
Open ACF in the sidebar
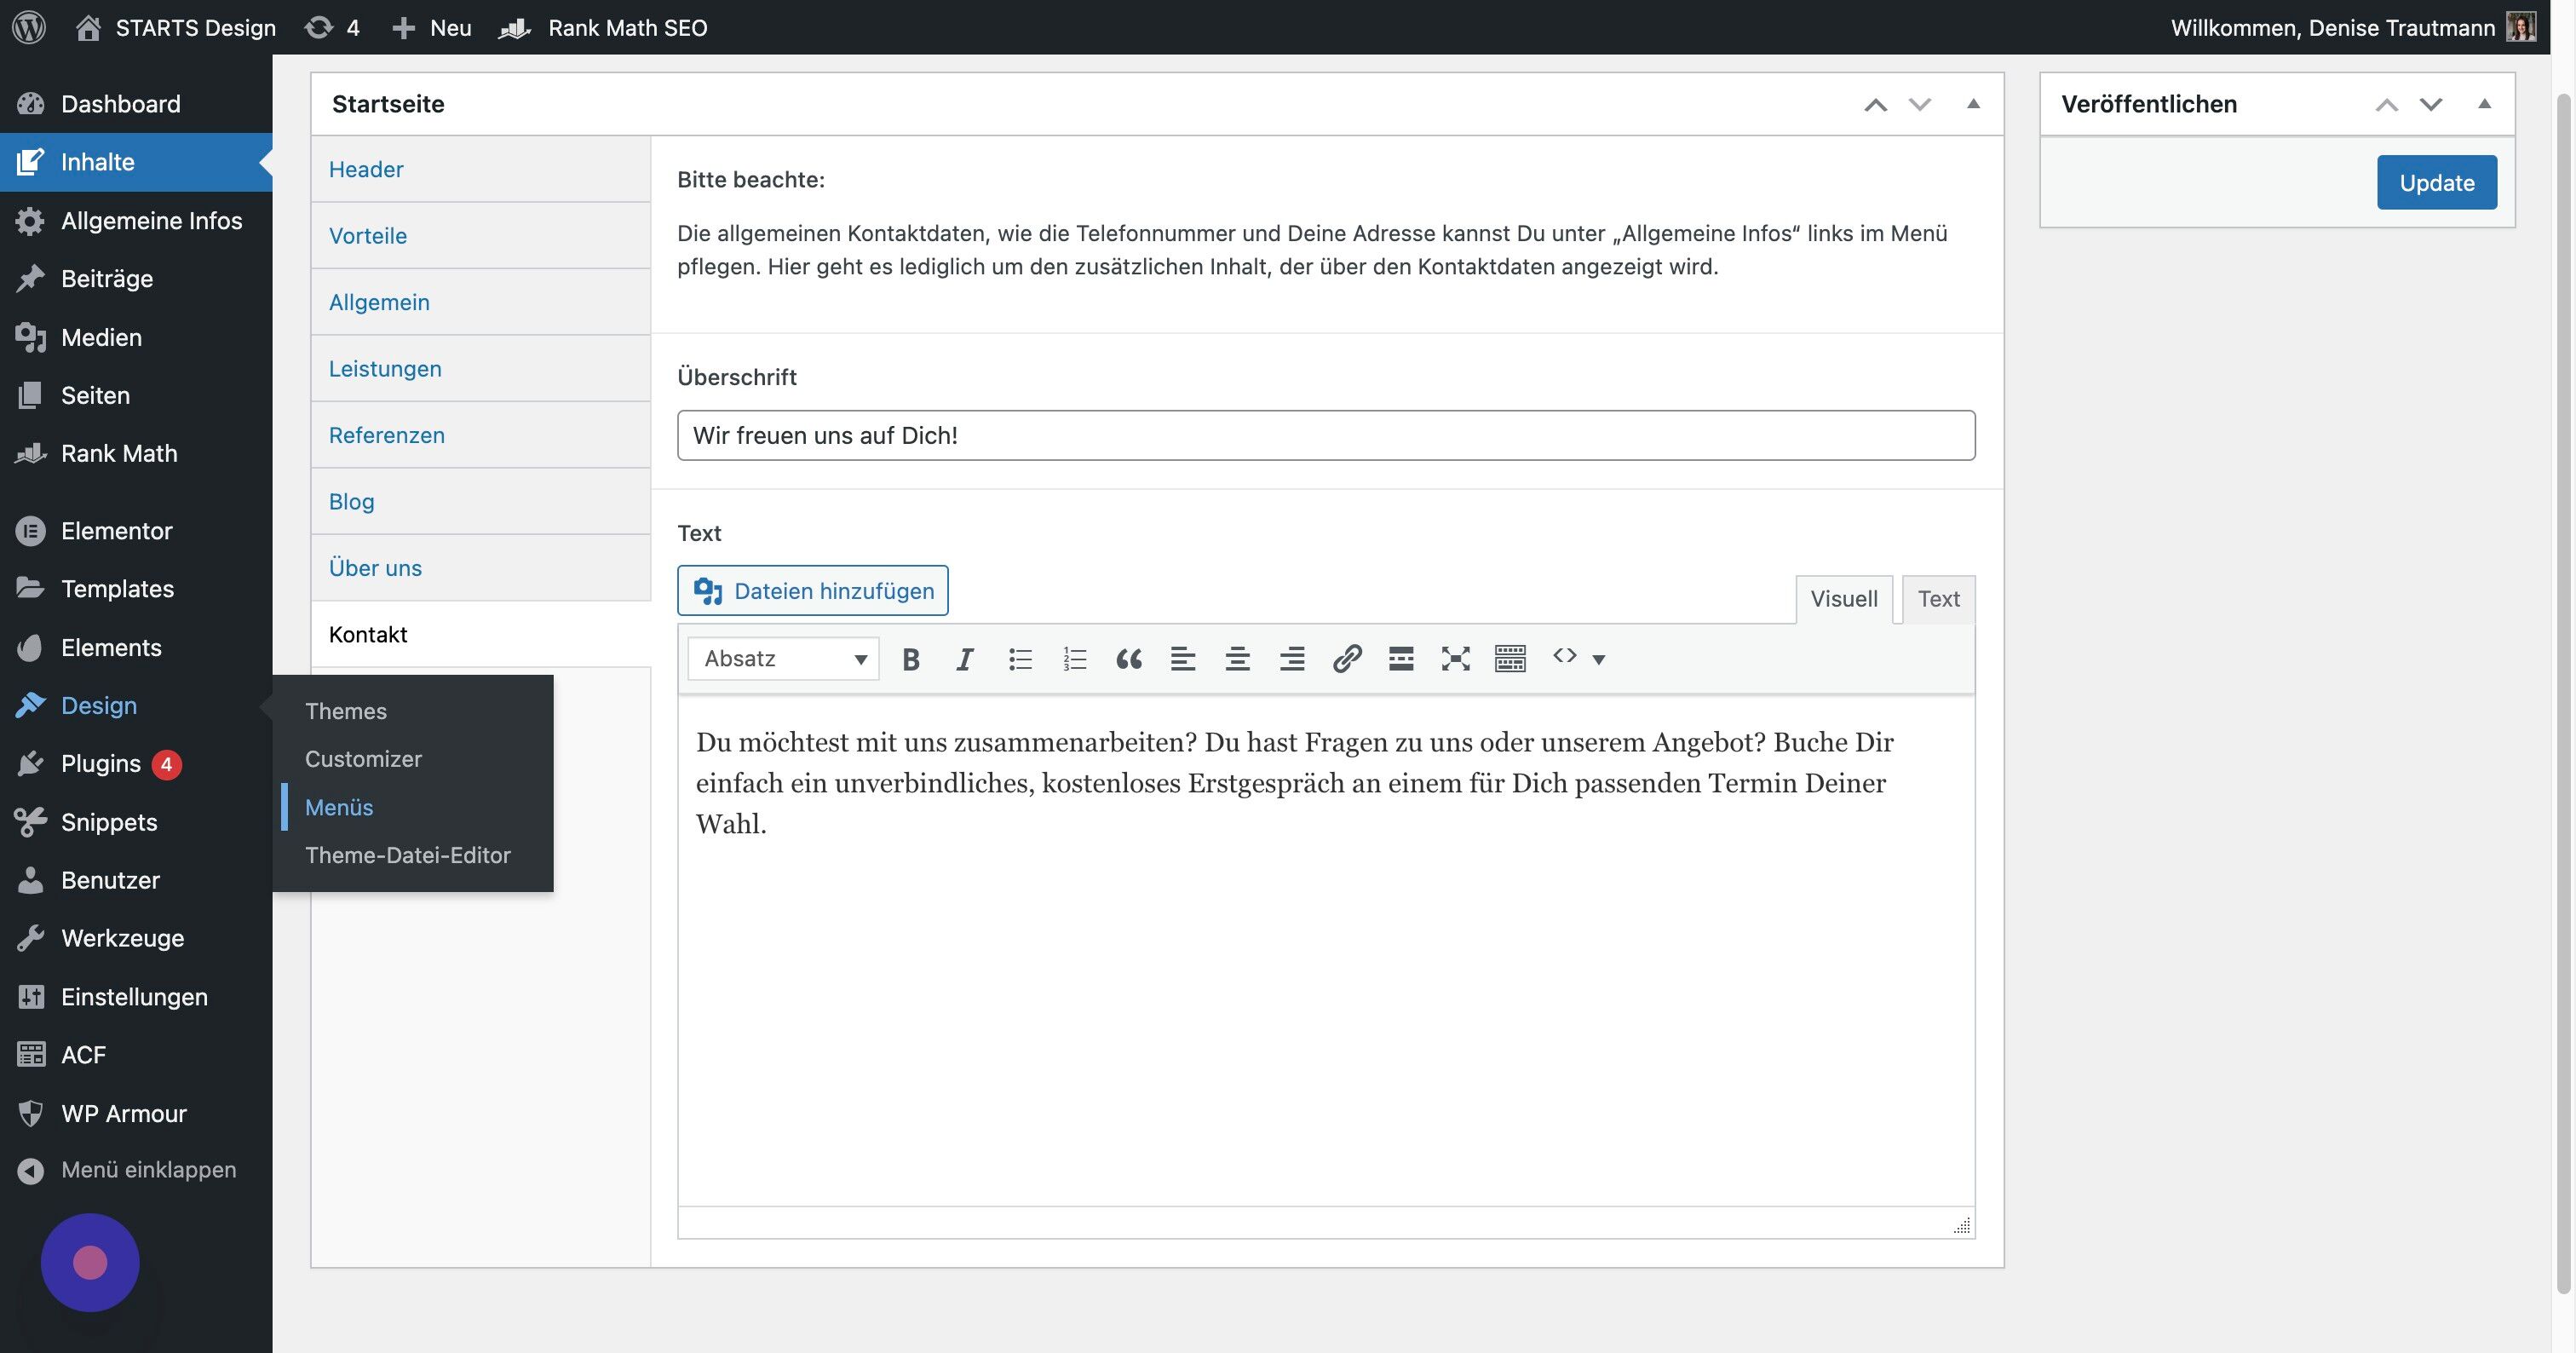[x=136, y=1055]
